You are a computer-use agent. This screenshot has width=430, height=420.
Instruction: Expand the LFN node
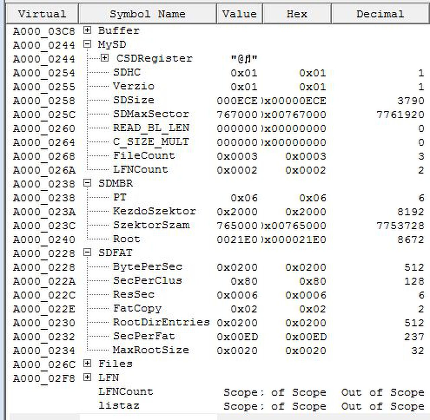pos(87,377)
